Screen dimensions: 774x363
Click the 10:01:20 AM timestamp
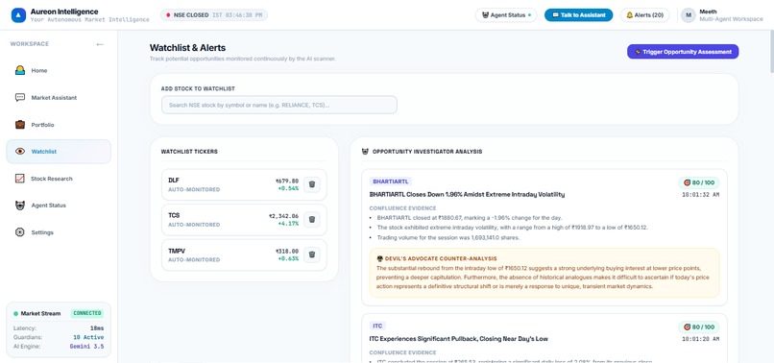click(700, 339)
